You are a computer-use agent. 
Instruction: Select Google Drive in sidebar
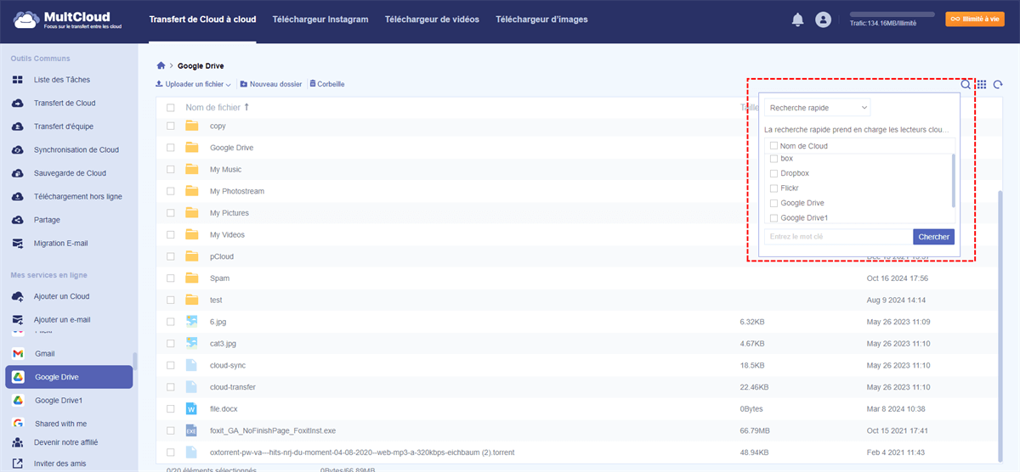pos(68,377)
